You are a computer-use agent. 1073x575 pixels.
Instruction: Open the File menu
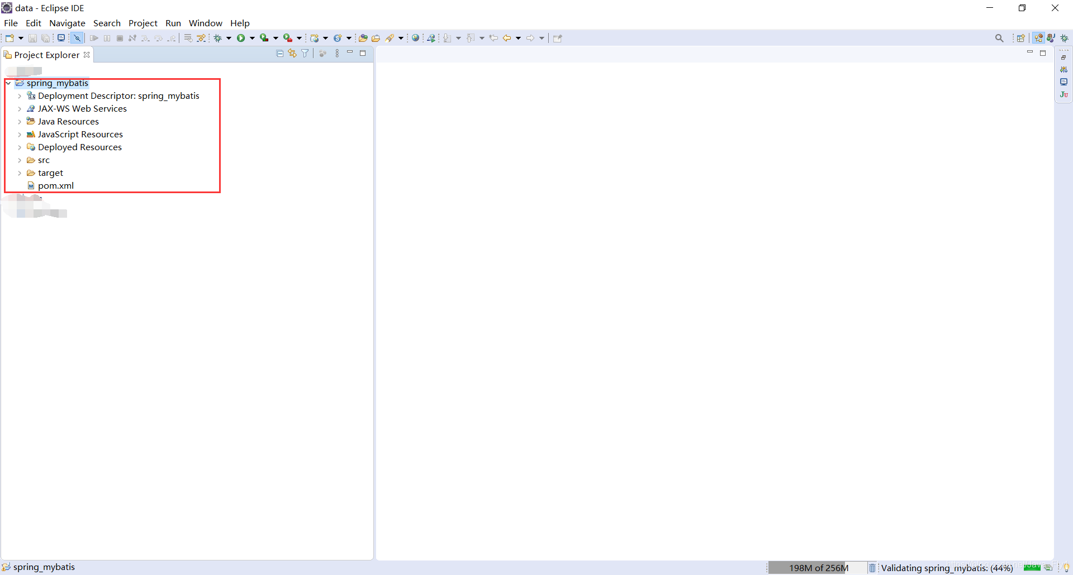11,23
